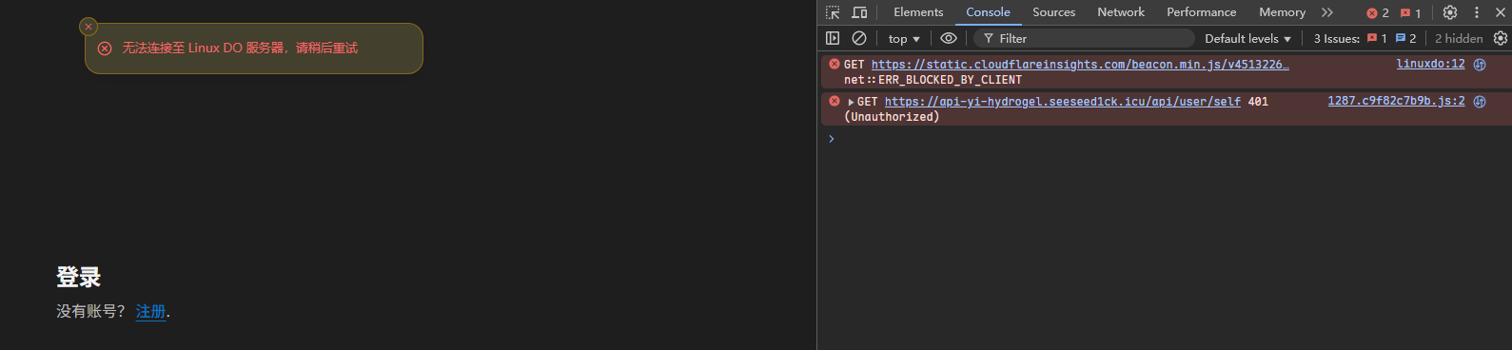Open the Performance tab
The height and width of the screenshot is (350, 1512).
pos(1201,12)
